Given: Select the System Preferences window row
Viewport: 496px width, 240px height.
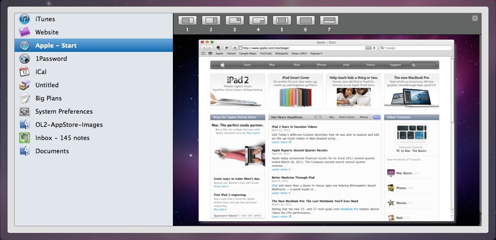Looking at the screenshot, I should coord(94,111).
